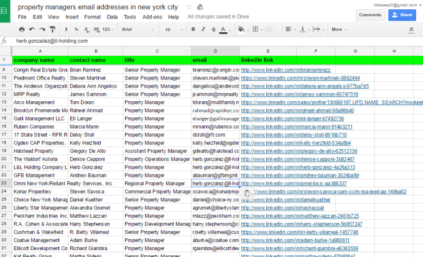Open the Help menu
Screen dimensions: 423x257
[174, 17]
